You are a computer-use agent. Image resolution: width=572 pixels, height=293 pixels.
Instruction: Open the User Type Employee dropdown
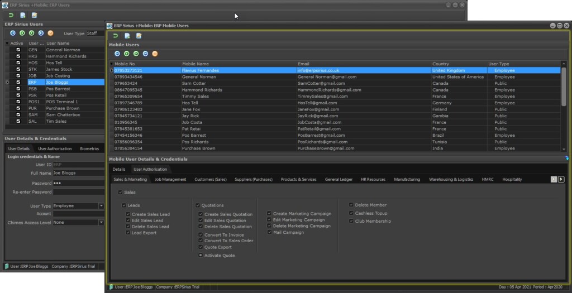click(x=102, y=206)
